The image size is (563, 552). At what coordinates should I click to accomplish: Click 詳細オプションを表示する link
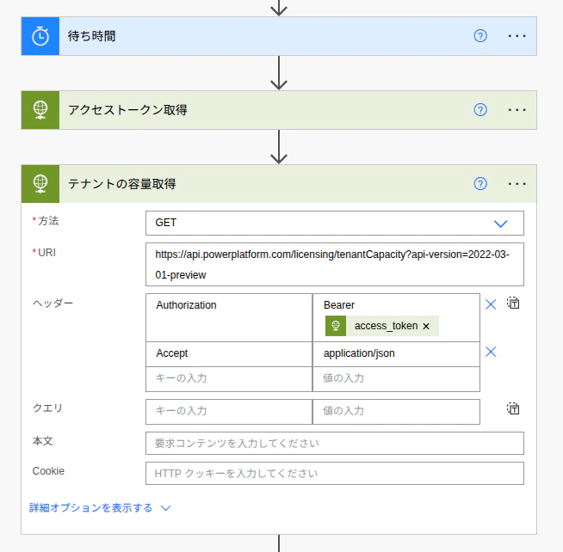90,508
